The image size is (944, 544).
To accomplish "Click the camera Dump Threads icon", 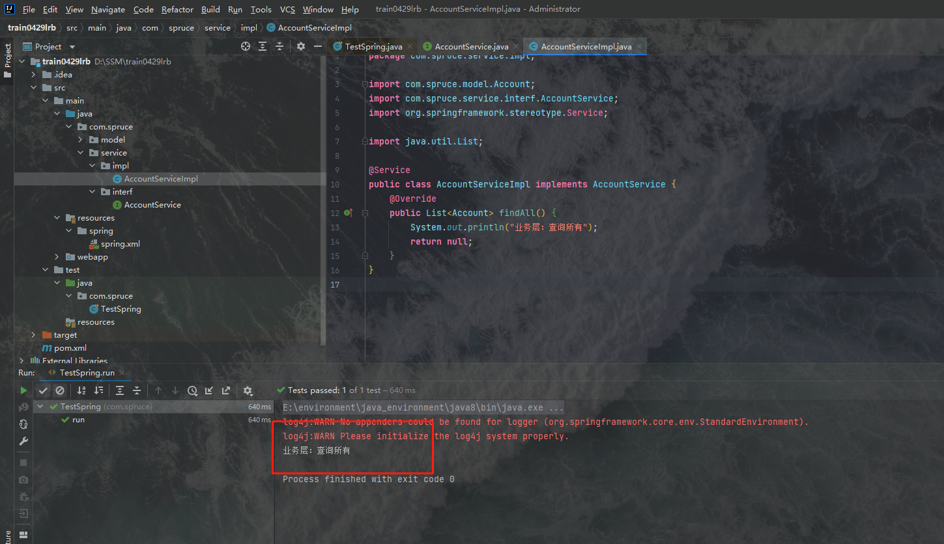I will click(x=23, y=480).
